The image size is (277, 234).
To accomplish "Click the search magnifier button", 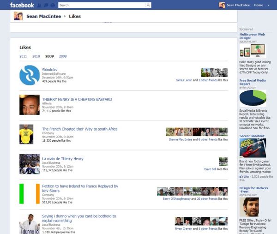I will [148, 5].
